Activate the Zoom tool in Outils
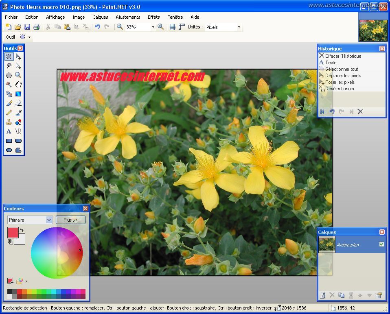 tap(18, 75)
